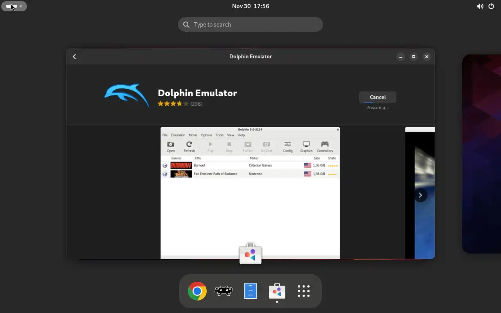Open the power menu icon

(x=491, y=6)
